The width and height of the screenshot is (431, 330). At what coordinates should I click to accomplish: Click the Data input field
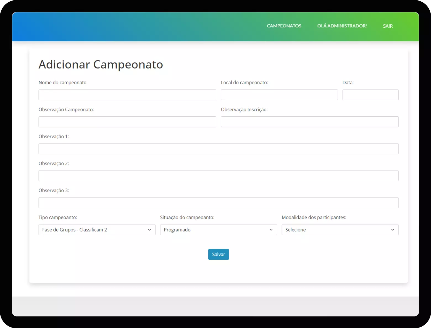click(370, 95)
